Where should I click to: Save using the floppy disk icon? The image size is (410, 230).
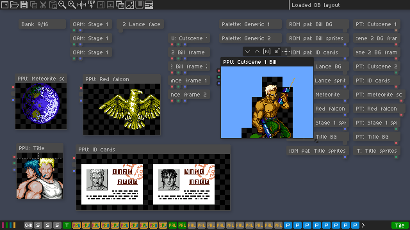(x=24, y=4)
